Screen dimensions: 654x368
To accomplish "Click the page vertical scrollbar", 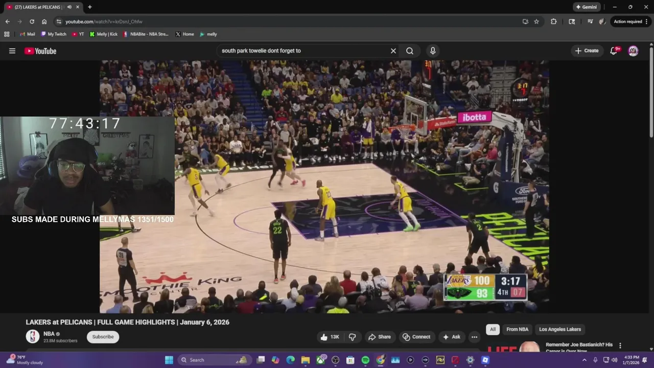I will pos(651,92).
